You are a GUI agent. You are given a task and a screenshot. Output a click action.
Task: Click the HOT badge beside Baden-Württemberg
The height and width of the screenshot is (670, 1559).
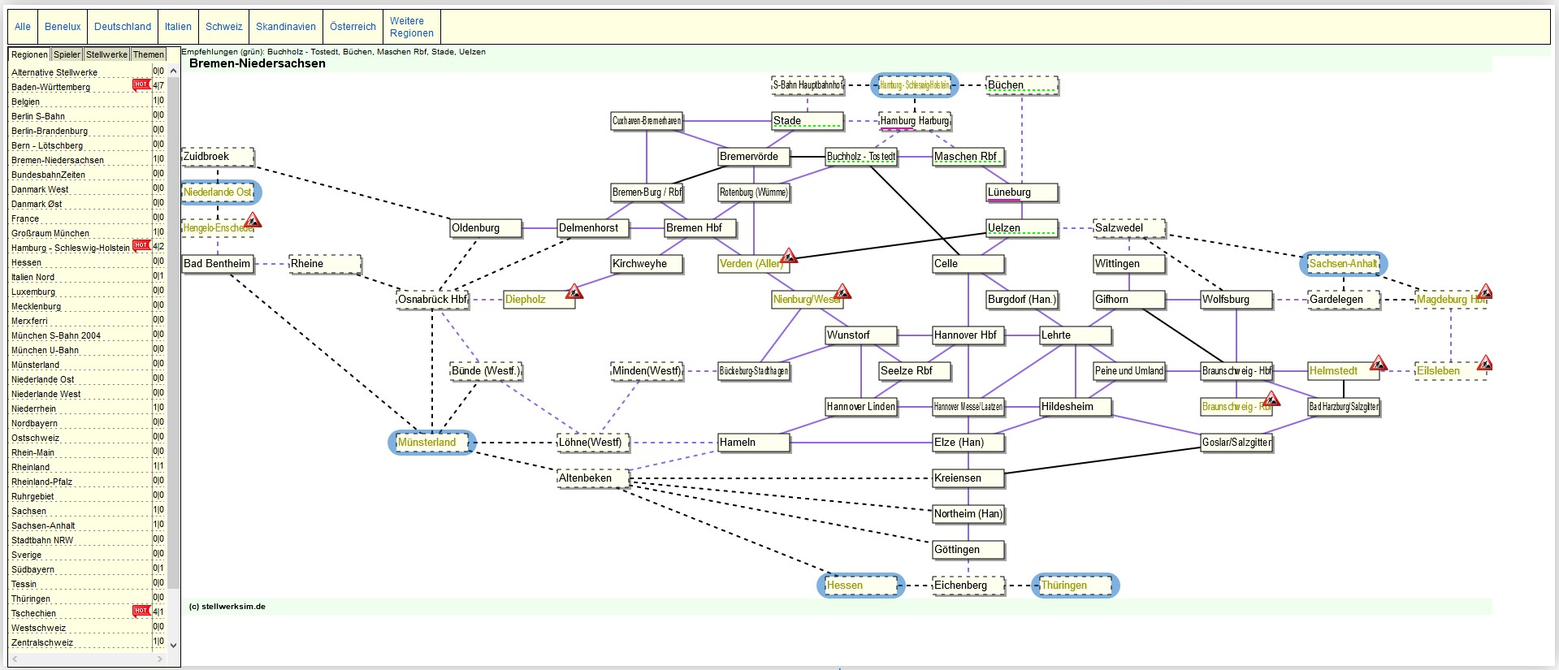click(141, 84)
